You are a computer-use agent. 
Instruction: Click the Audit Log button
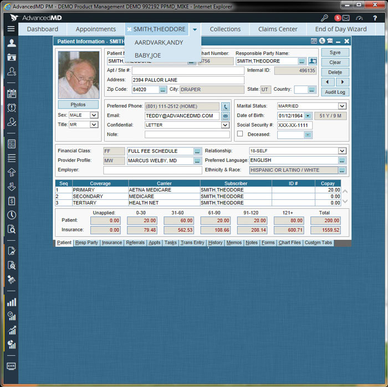[x=335, y=92]
